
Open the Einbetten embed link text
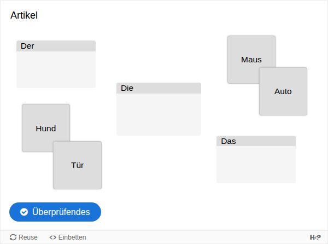coord(72,237)
